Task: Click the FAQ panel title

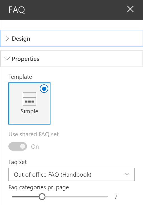Action: click(17, 10)
